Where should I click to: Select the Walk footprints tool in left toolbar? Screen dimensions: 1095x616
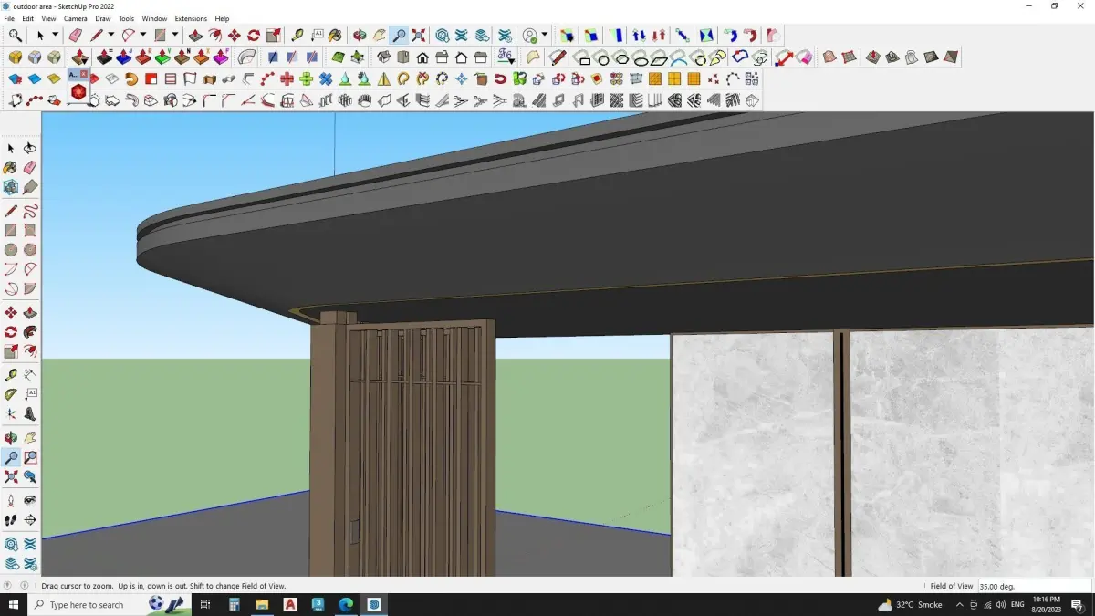[11, 520]
